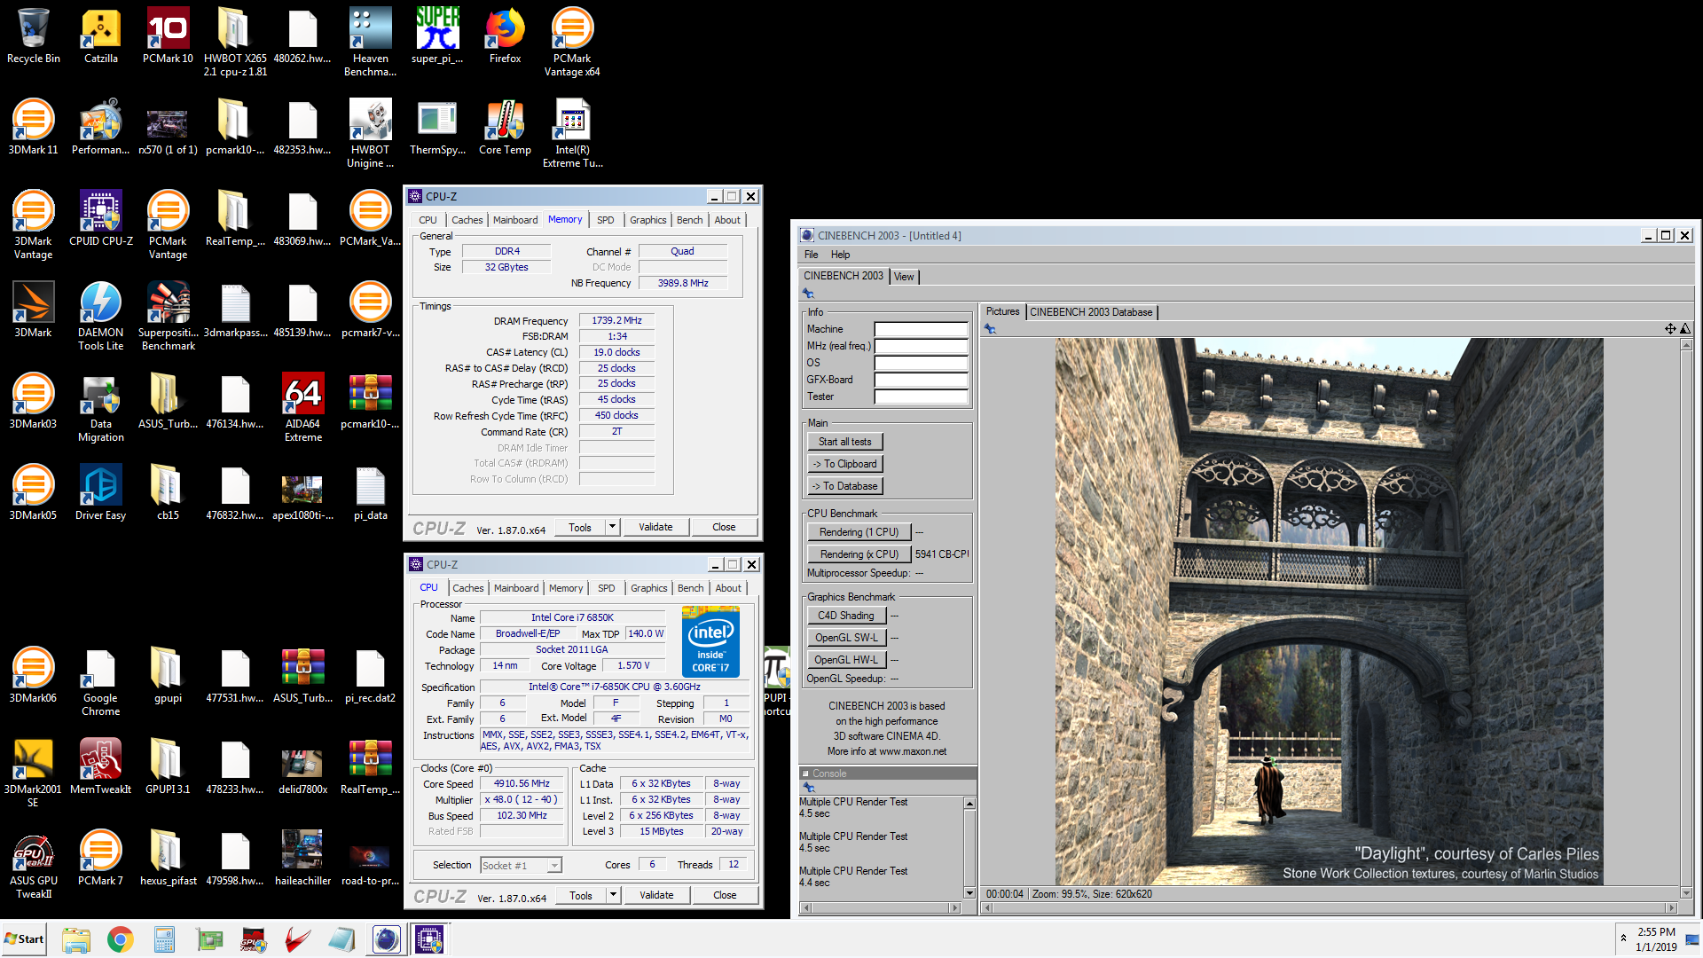
Task: Click the GFX-Board input field
Action: click(921, 380)
